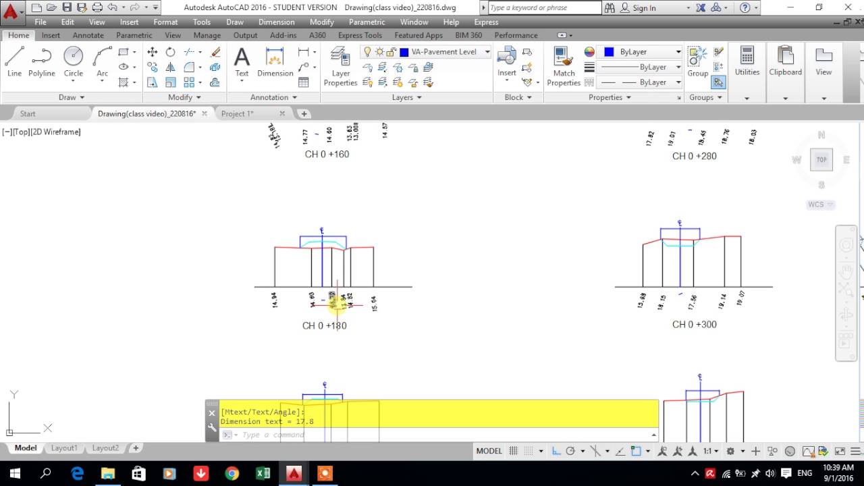
Task: Toggle the drawing grid display in status bar
Action: (514, 451)
